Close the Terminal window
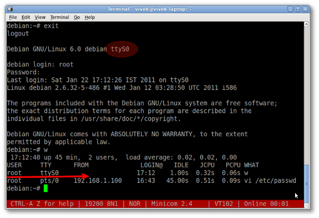This screenshot has width=319, height=218. point(305,9)
